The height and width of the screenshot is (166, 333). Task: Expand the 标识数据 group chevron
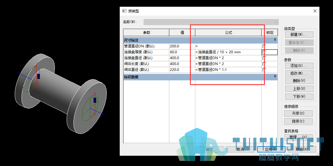click(275, 77)
